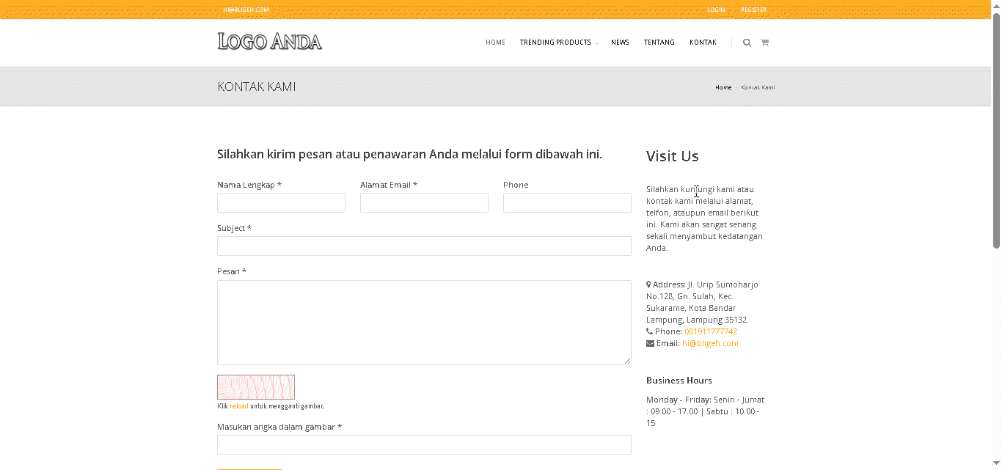Select the Kontak menu item

click(703, 43)
